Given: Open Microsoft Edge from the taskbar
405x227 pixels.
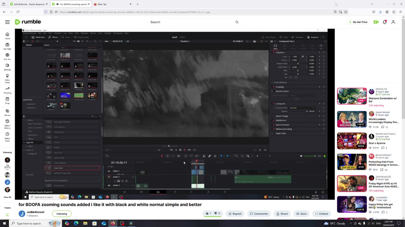Looking at the screenshot, I should click(76, 224).
